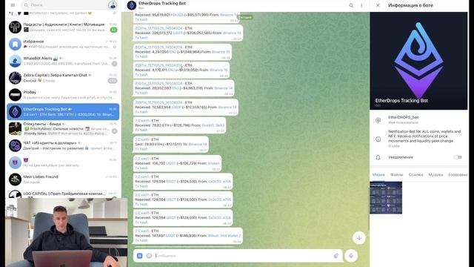Switch to the Музыка tab

[435, 175]
